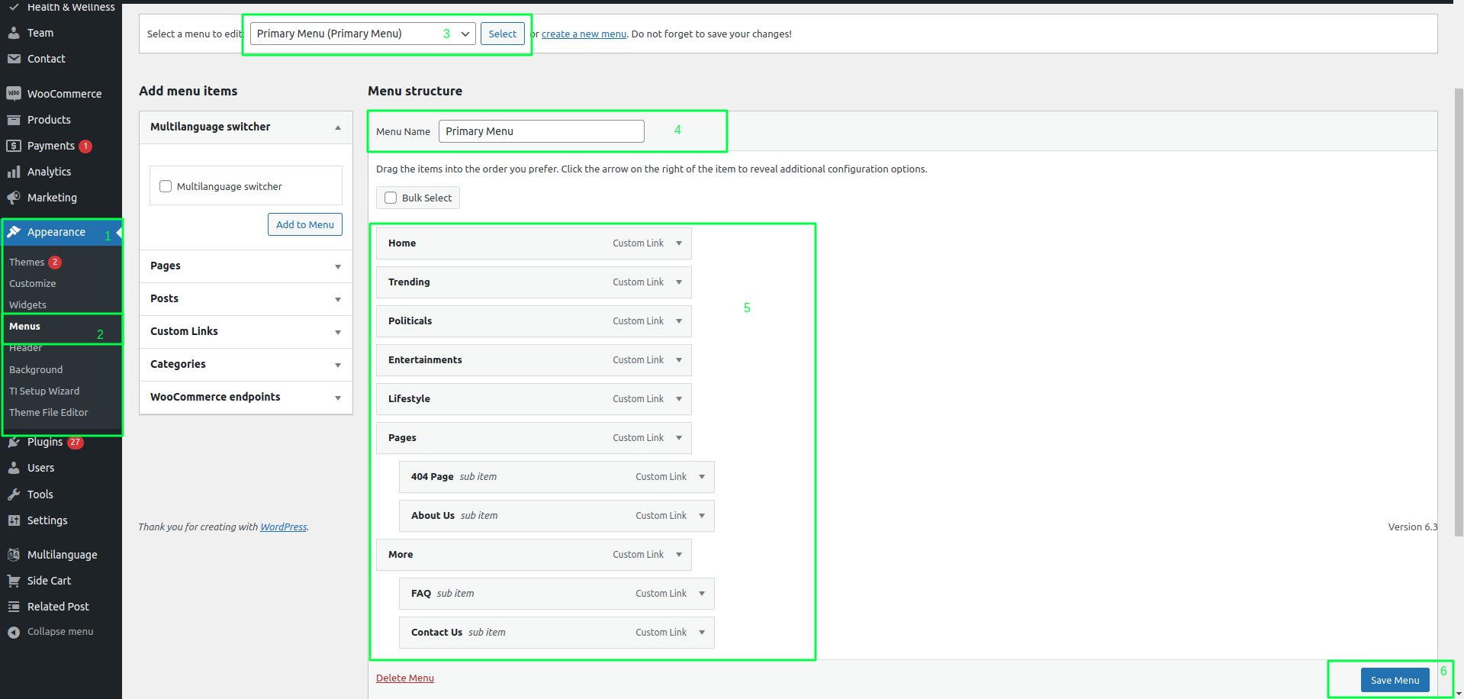Viewport: 1464px width, 699px height.
Task: Expand the Home menu item options
Action: pyautogui.click(x=679, y=243)
